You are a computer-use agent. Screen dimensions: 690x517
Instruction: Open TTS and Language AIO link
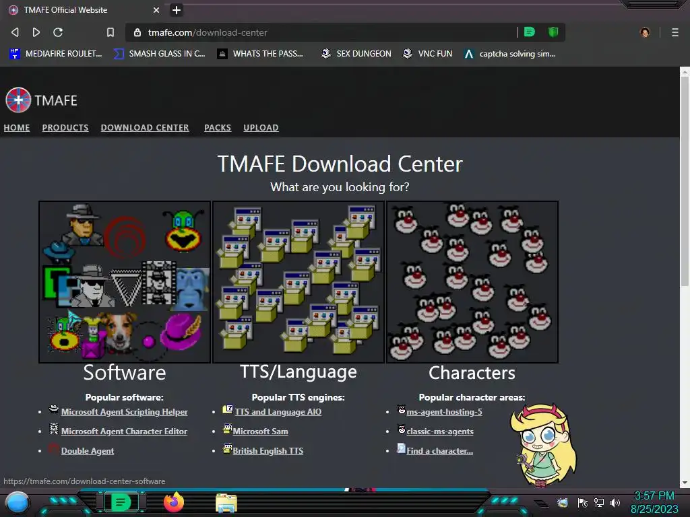coord(278,412)
